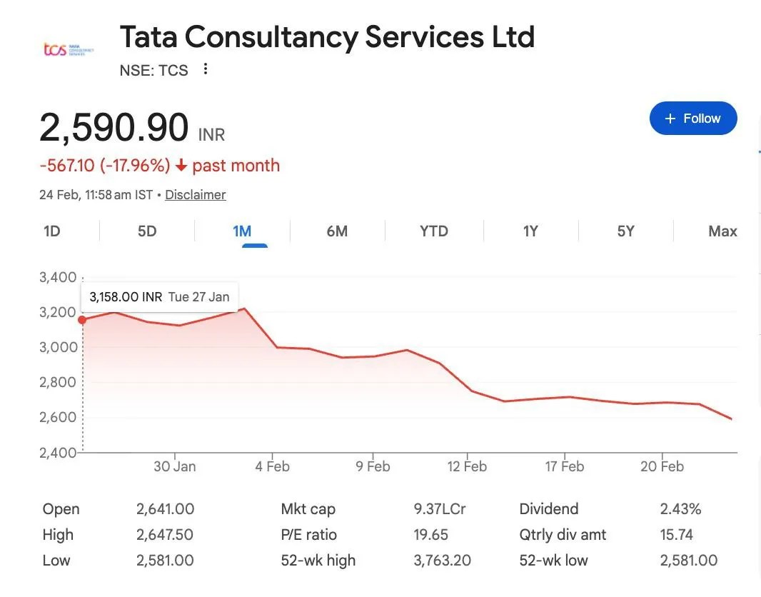Click the red data point on the chart
The image size is (761, 597).
tap(83, 321)
